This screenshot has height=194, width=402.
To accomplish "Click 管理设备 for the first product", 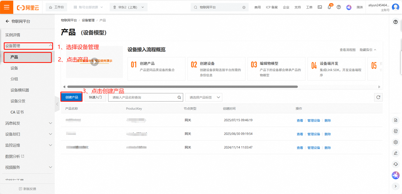I will [313, 121].
